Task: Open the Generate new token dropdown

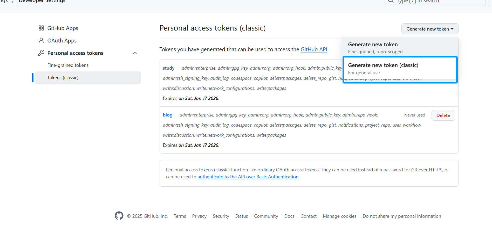Action: coord(430,29)
